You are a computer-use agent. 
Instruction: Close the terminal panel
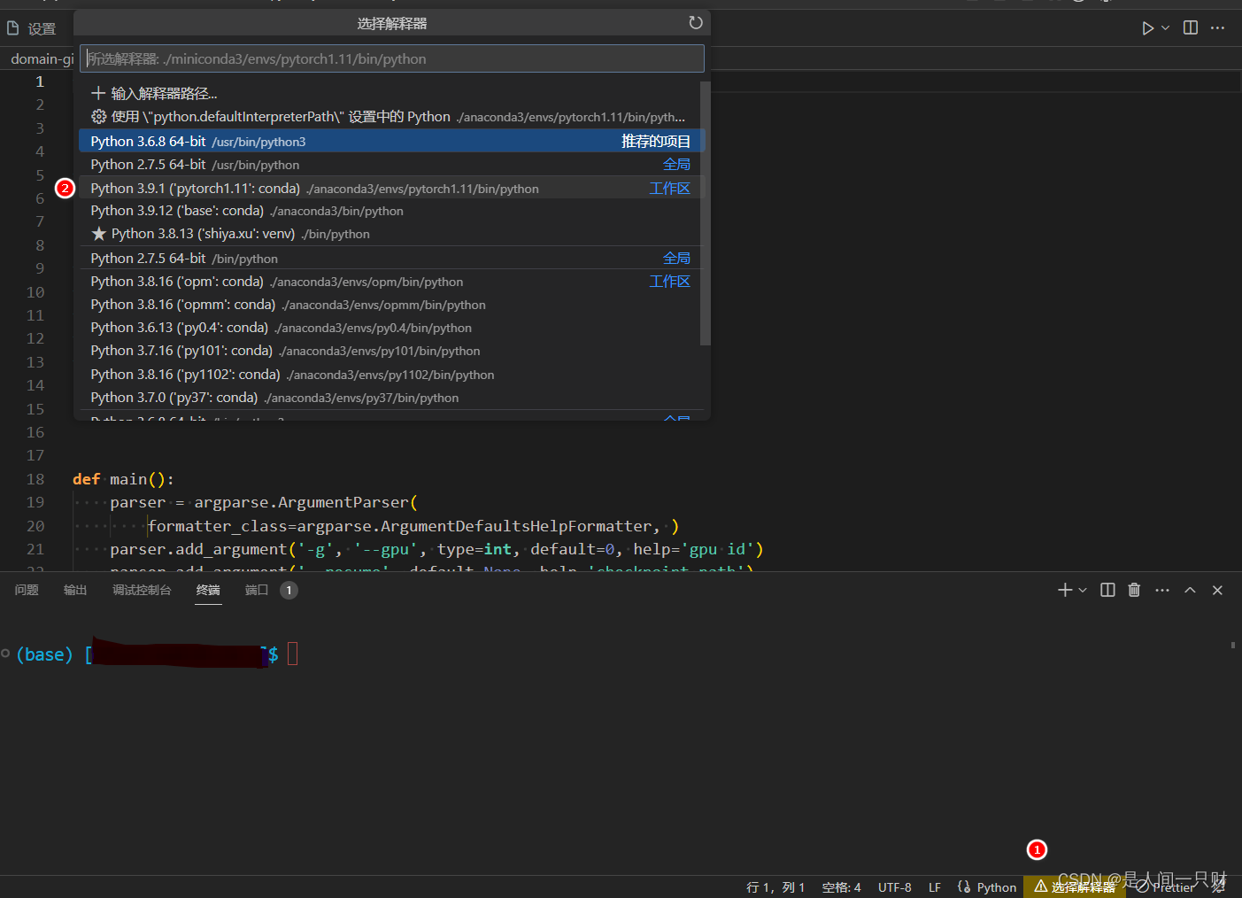(x=1217, y=590)
